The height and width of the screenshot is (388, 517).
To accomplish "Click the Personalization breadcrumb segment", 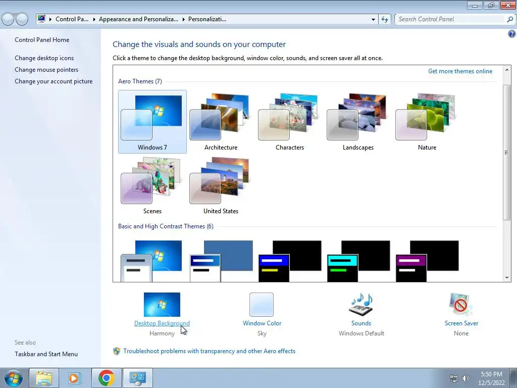I will click(x=207, y=19).
